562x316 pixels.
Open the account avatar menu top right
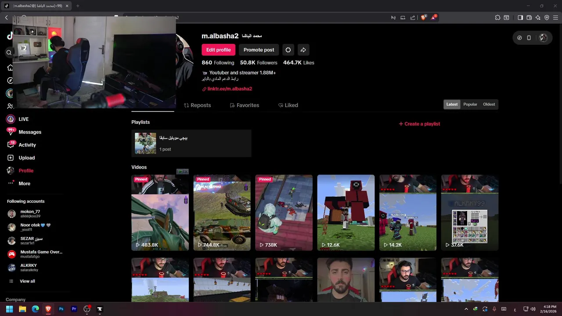(543, 38)
